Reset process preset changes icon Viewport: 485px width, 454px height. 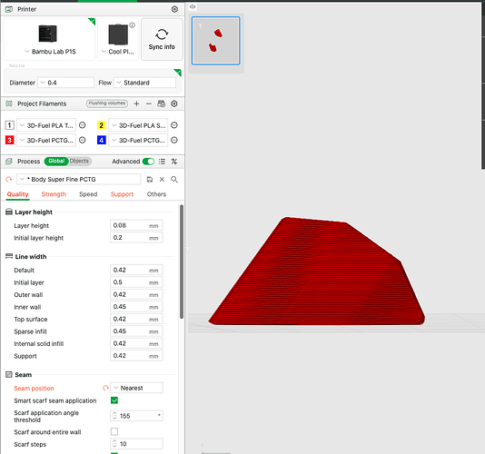(9, 180)
